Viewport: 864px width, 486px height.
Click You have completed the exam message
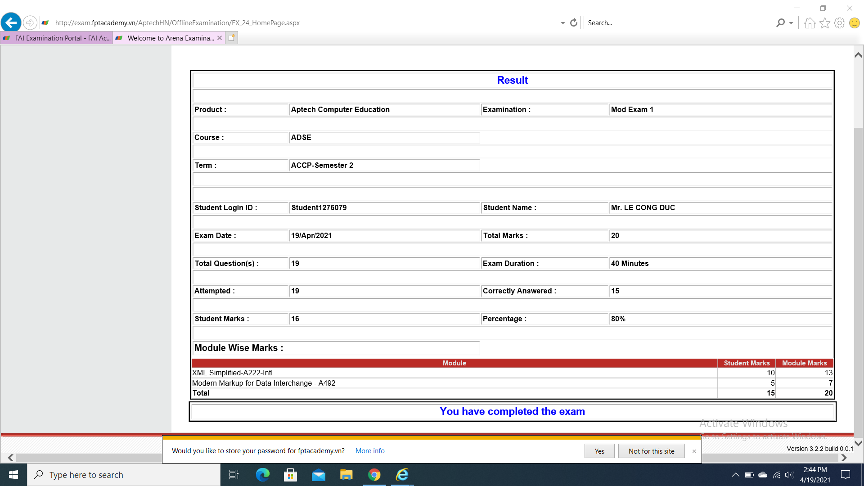(x=512, y=411)
